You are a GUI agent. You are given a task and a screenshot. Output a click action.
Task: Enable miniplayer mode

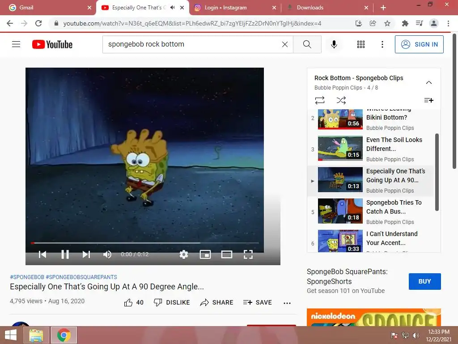coord(205,254)
